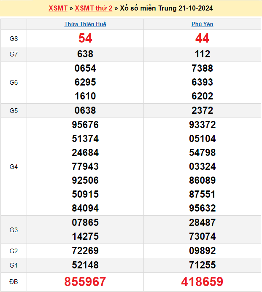
Task: Select the G4 number 95676
Action: 85,125
